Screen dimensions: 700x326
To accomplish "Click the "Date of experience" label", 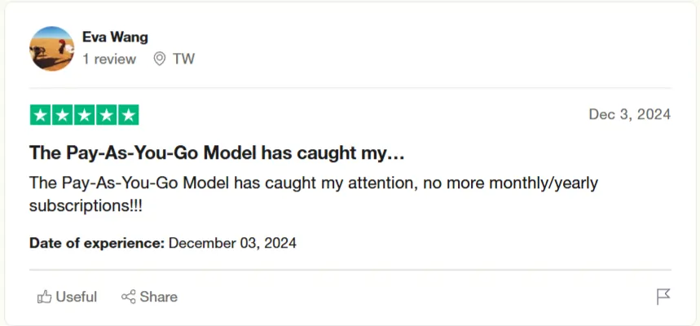I will click(97, 243).
